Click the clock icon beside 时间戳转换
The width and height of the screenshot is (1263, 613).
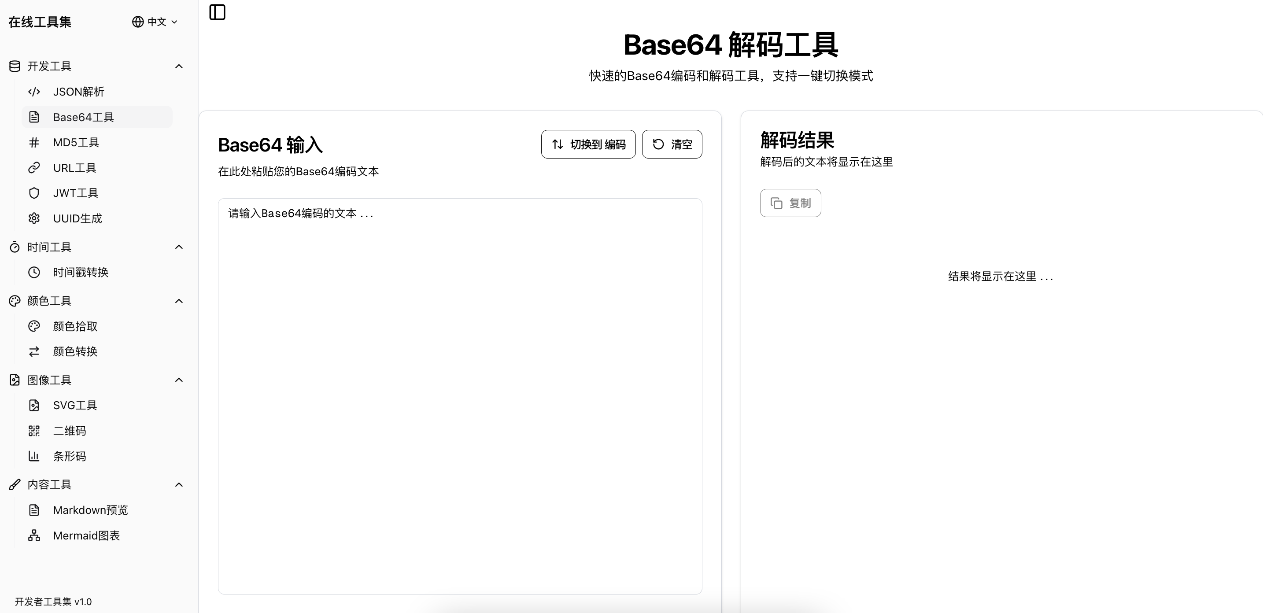34,272
